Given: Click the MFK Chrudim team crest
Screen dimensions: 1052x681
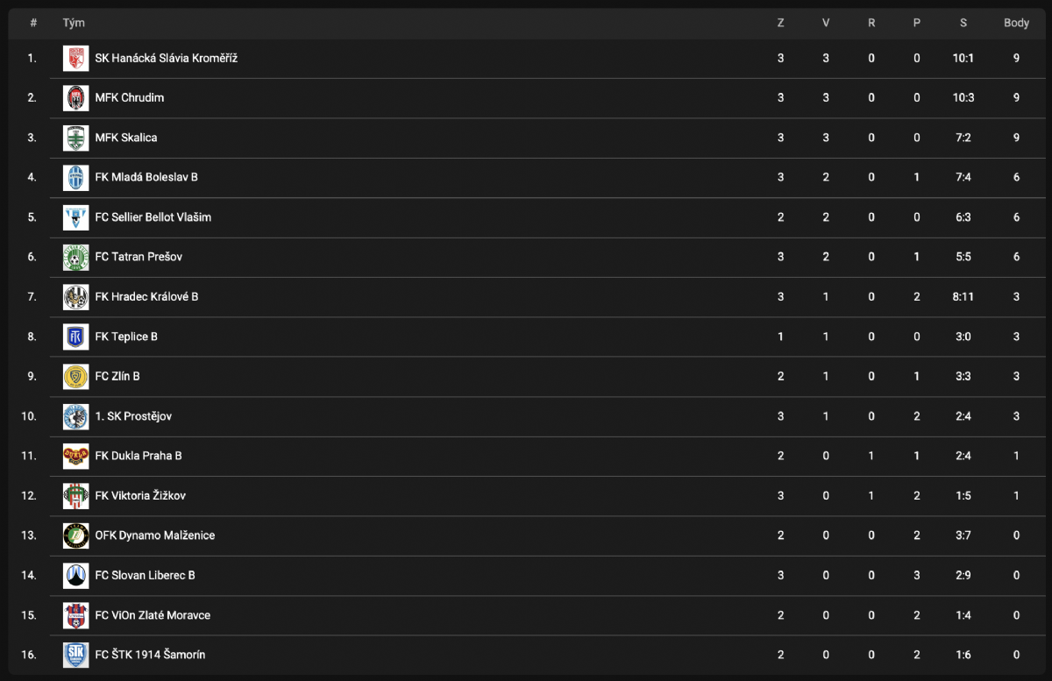Looking at the screenshot, I should point(76,98).
